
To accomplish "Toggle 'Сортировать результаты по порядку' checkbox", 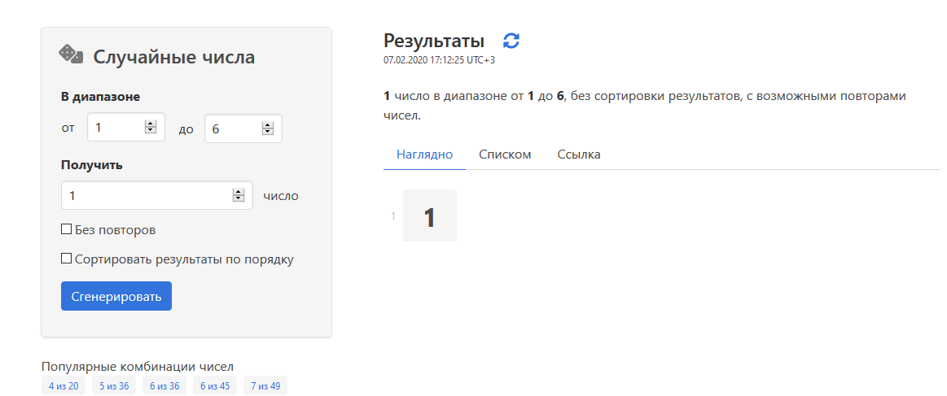I will (x=67, y=259).
